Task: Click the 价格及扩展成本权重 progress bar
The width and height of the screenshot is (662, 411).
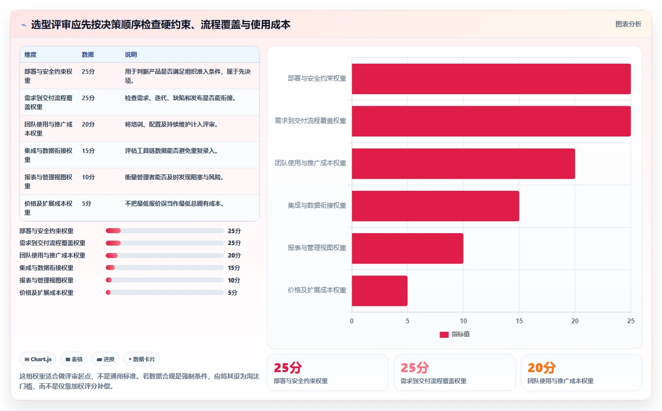Action: click(x=165, y=292)
